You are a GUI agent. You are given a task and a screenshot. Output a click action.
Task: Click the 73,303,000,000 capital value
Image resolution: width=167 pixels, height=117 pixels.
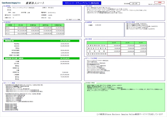65,77
